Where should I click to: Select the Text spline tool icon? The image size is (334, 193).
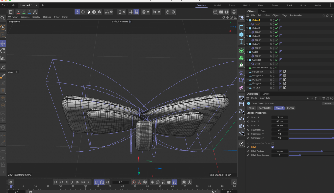(241, 42)
